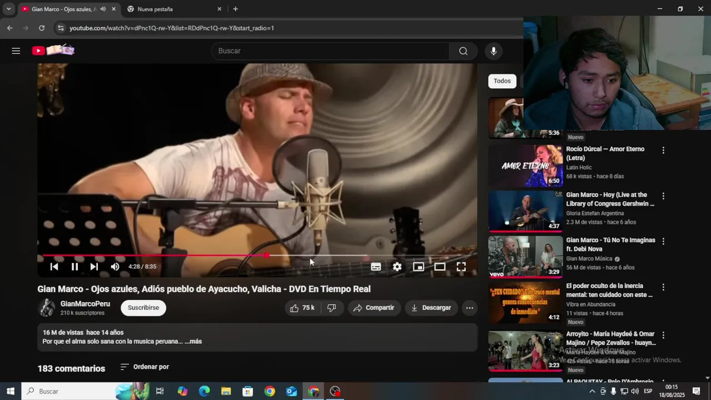Mute the tab via speaker icon
This screenshot has width=711, height=400.
coord(103,9)
